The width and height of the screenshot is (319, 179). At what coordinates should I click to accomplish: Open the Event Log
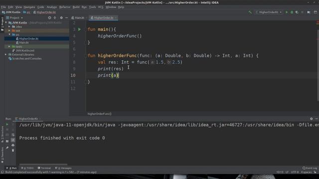pyautogui.click(x=310, y=168)
